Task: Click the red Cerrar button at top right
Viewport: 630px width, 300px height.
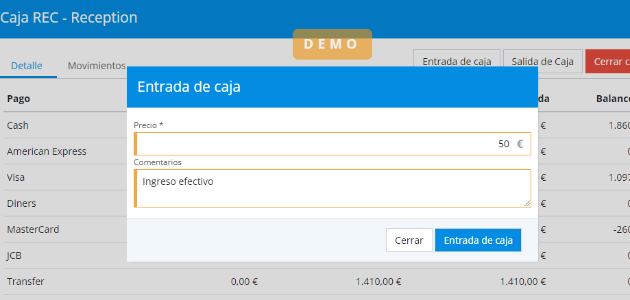Action: [608, 61]
